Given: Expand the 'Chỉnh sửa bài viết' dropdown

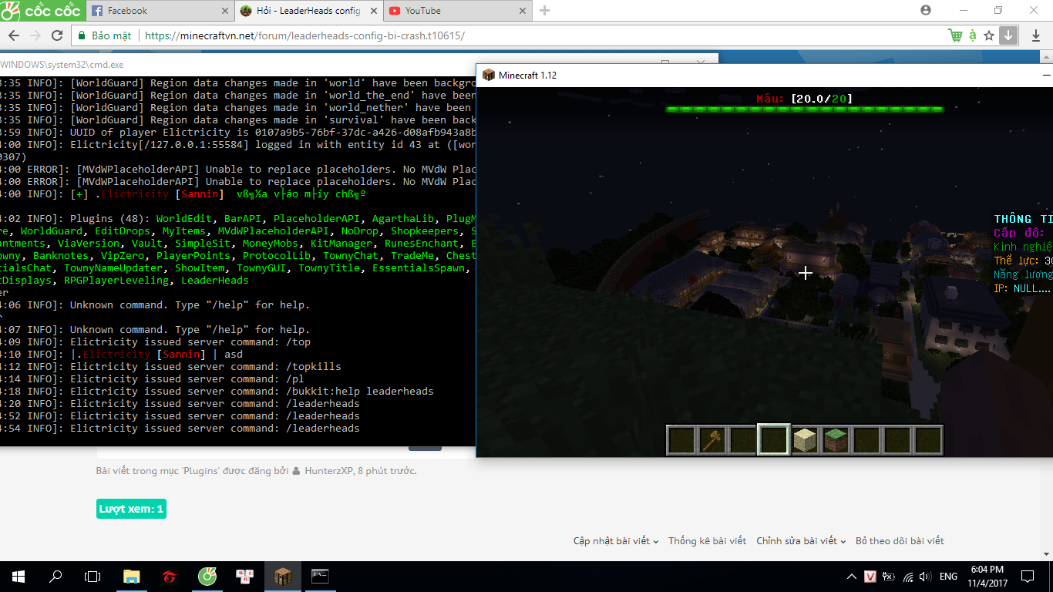Looking at the screenshot, I should point(801,541).
